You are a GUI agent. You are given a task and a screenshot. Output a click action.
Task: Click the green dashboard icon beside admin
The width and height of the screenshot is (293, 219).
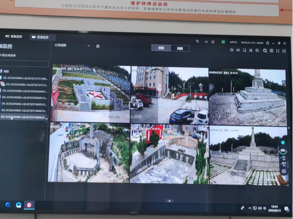point(223,42)
